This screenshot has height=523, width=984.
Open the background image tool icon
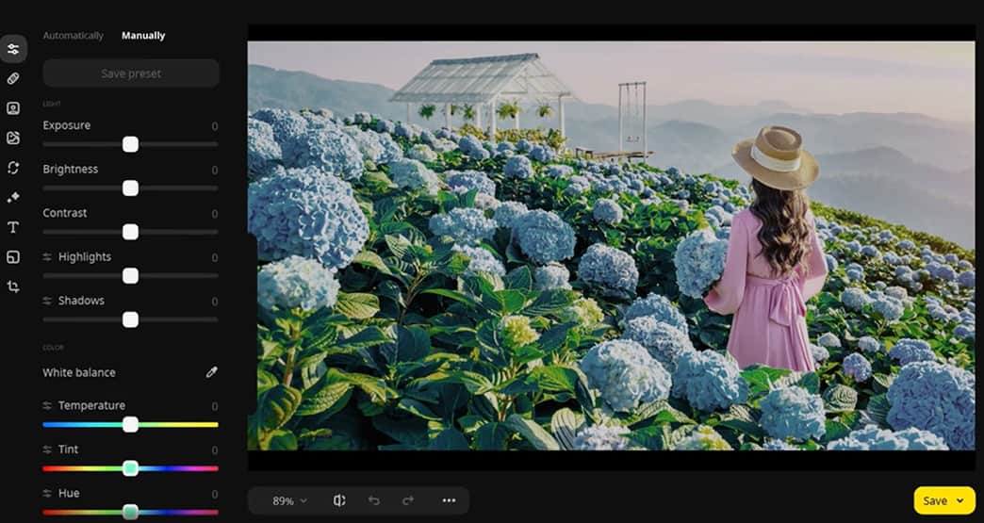click(13, 138)
